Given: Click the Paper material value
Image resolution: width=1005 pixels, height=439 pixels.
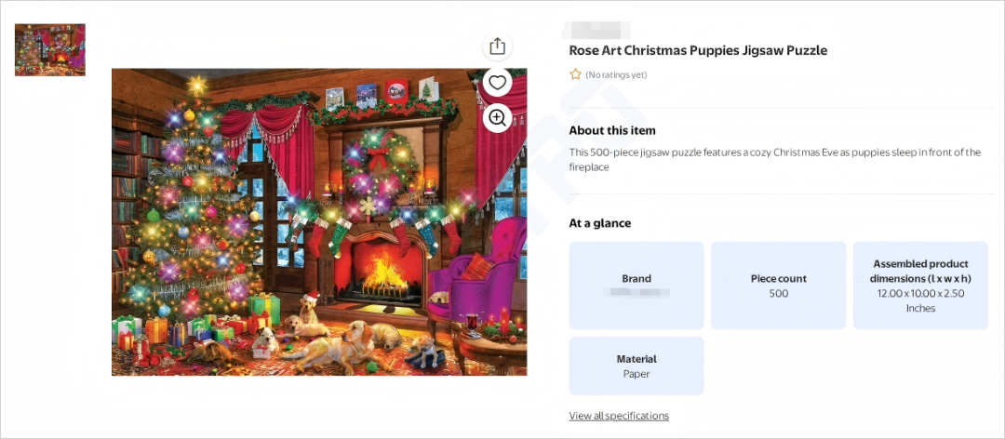Looking at the screenshot, I should click(x=636, y=374).
